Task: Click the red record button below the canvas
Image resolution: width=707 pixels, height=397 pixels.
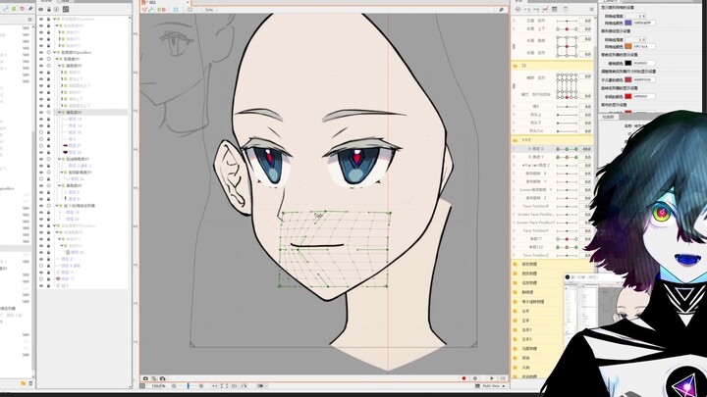Action: coord(463,378)
